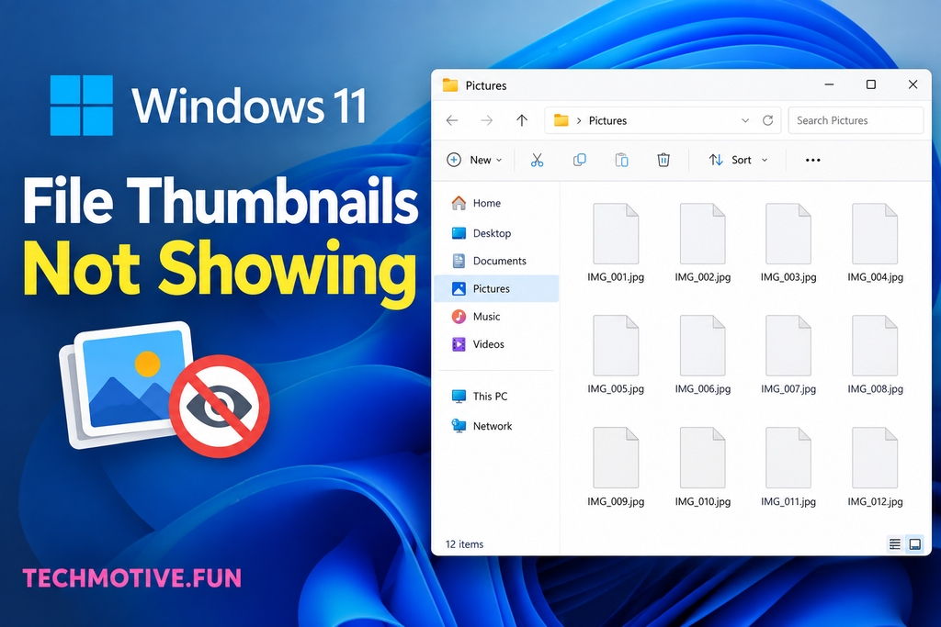Switch to details list view icon
The width and height of the screenshot is (941, 627).
point(895,544)
